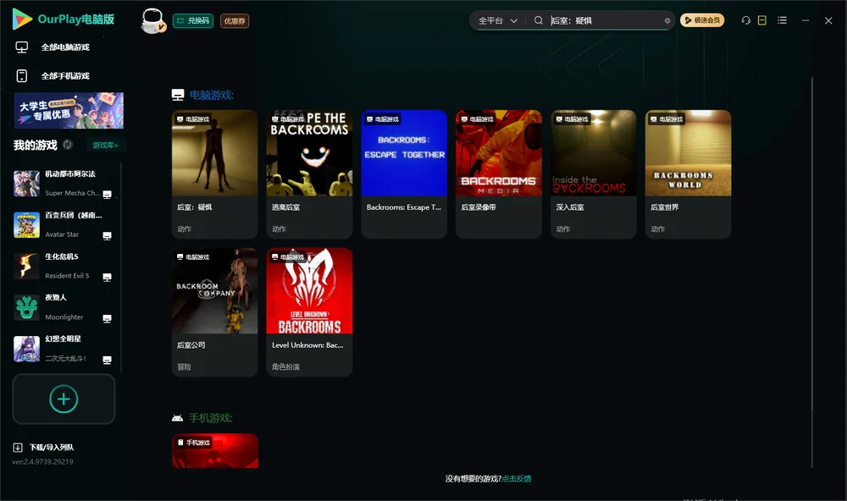847x501 pixels.
Task: Click the refresh icon next to 我的游戏
Action: 68,145
